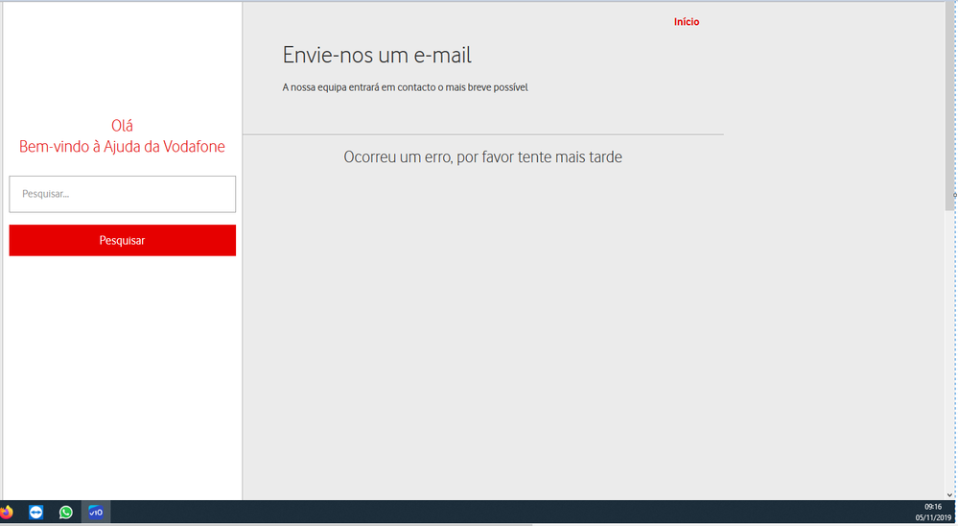
Task: Click the Início link
Action: [687, 22]
